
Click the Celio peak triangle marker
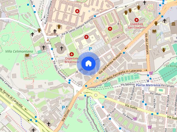[48, 40]
